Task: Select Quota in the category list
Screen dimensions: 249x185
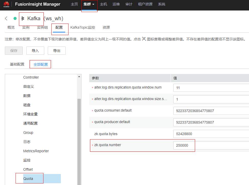Action: pos(42,179)
